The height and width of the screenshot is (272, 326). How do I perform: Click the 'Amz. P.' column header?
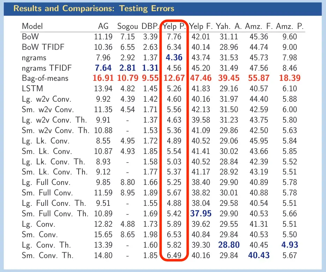[x=290, y=26]
